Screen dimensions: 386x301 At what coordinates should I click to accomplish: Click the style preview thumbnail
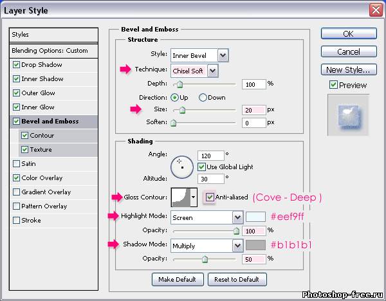click(x=348, y=115)
